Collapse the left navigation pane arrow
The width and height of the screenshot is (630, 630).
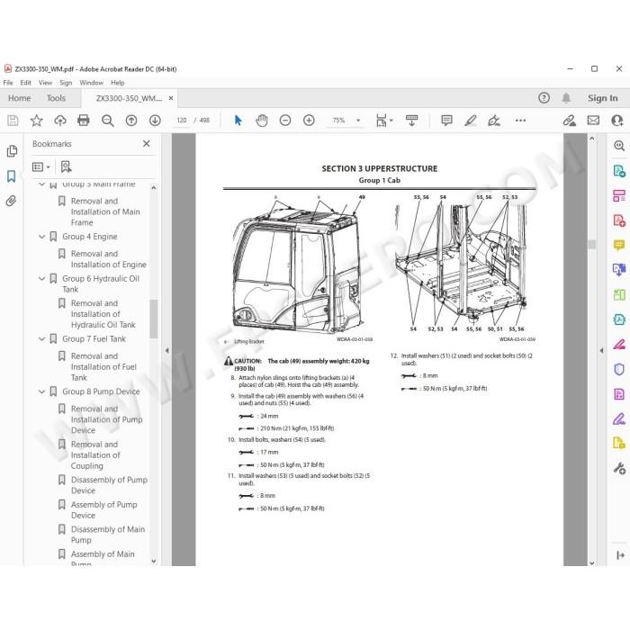click(166, 350)
